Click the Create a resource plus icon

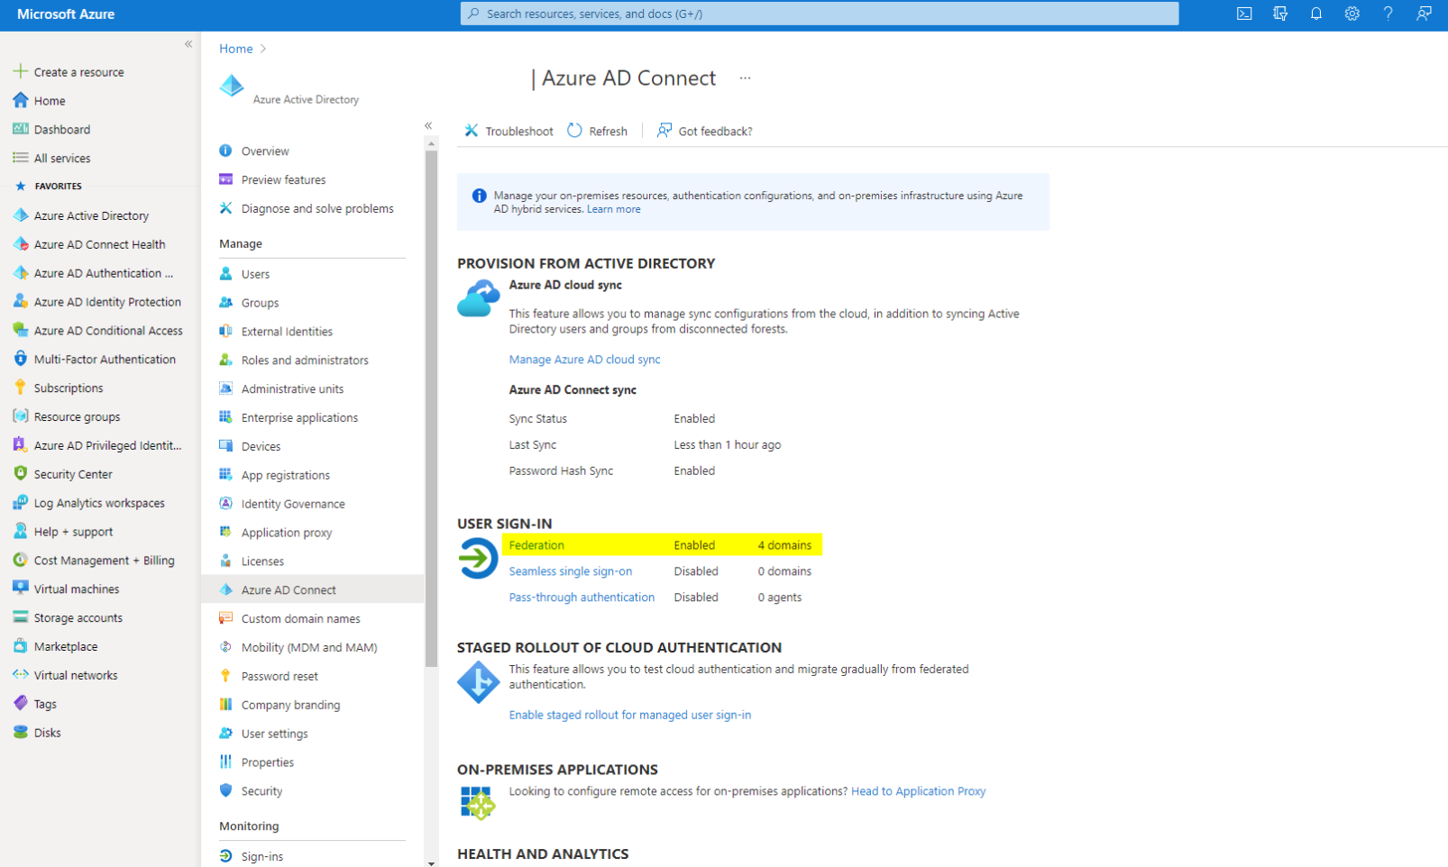21,71
